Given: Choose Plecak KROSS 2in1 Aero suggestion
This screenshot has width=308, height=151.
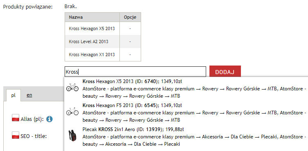Looking at the screenshot, I should tap(186, 136).
